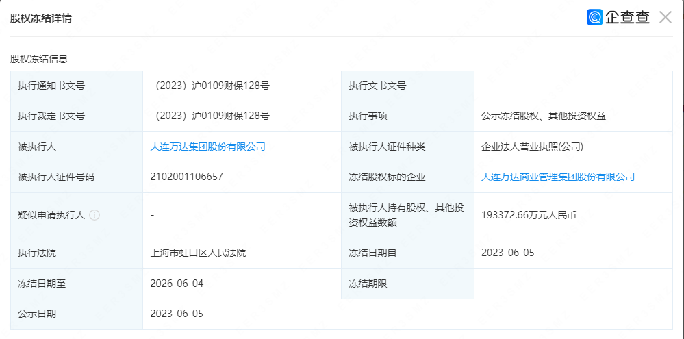The image size is (684, 339).
Task: Click the 冻结期限 label
Action: (368, 284)
